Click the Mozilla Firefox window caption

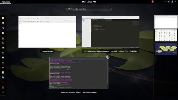point(47,51)
